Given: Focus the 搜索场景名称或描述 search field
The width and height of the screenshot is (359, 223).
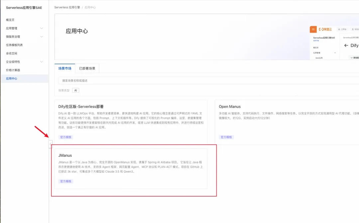Looking at the screenshot, I should pyautogui.click(x=208, y=81).
